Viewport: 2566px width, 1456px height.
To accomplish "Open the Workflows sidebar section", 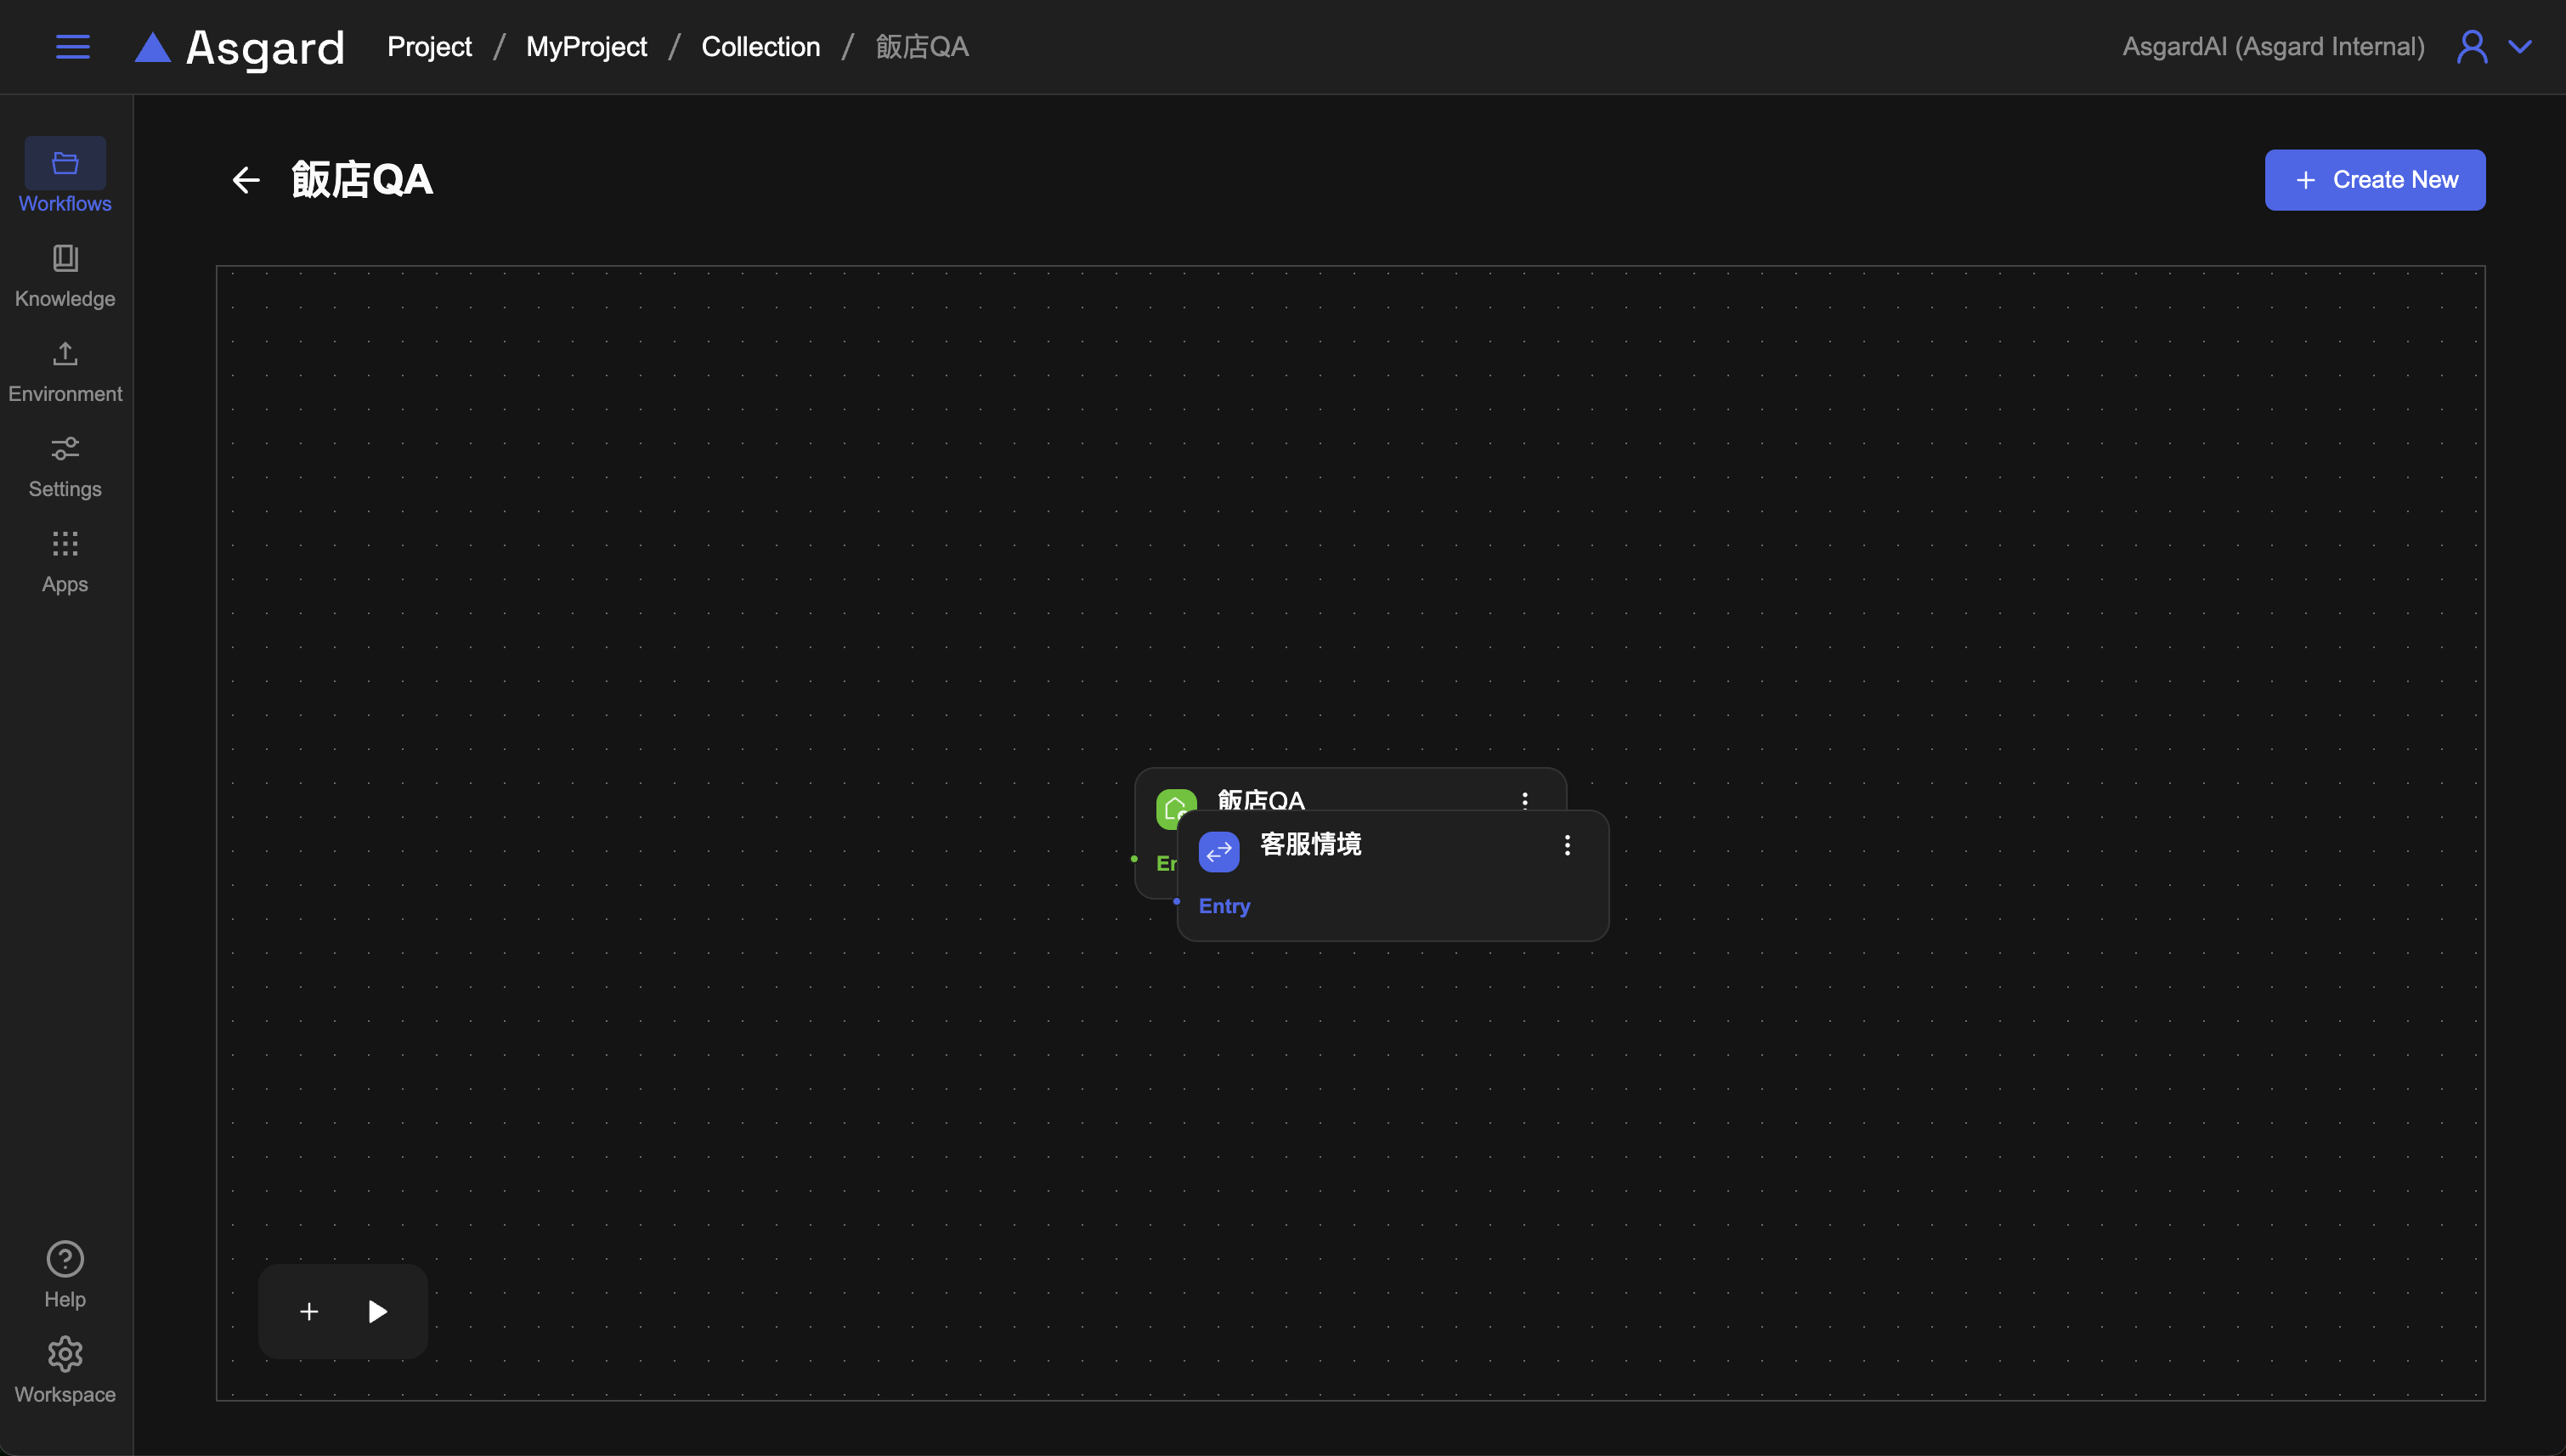I will (x=65, y=176).
